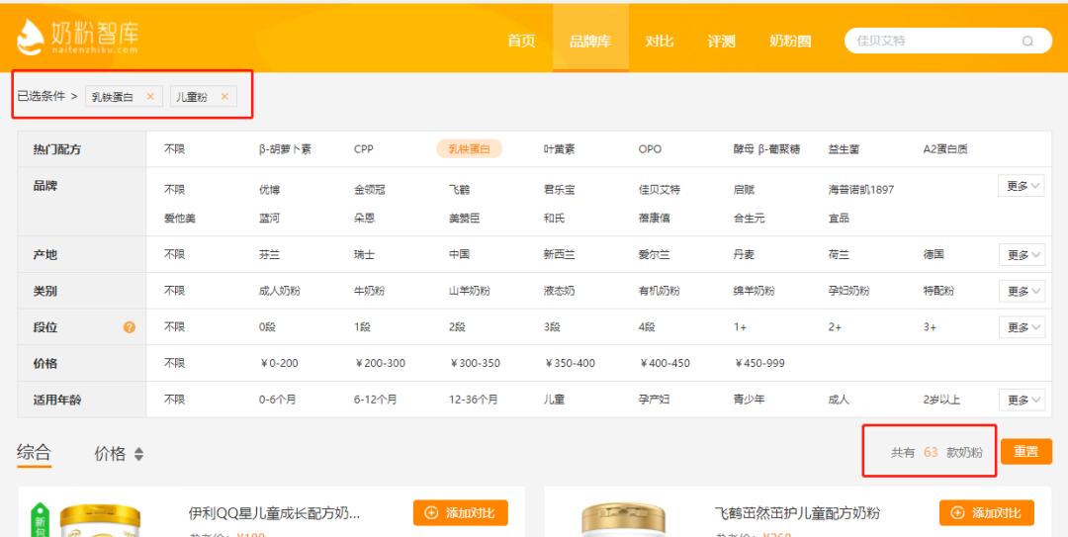Select the A2蛋白质 formula filter
The width and height of the screenshot is (1068, 537).
coord(945,149)
